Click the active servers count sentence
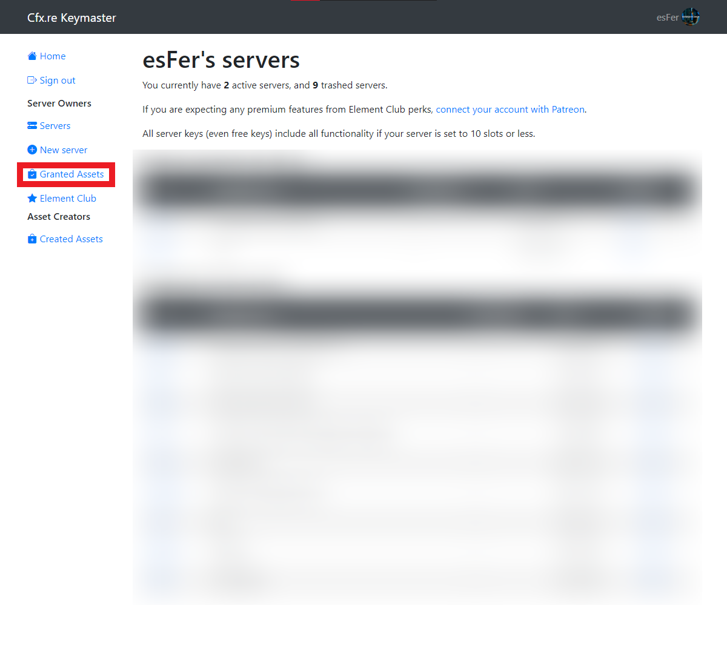This screenshot has height=654, width=727. (265, 85)
